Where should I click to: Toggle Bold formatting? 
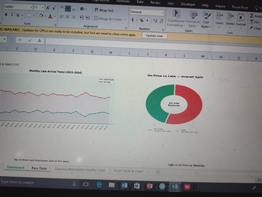point(6,14)
